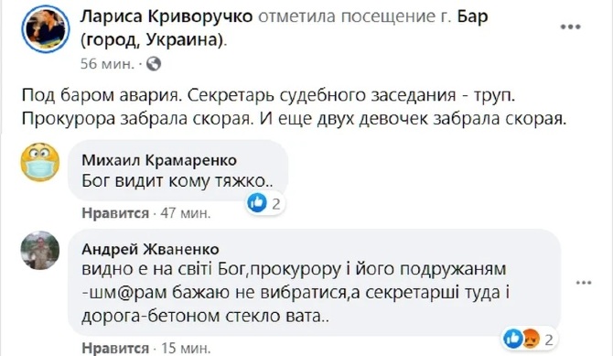Open the author name Лариса Криворучко
The image size is (613, 356).
point(167,16)
